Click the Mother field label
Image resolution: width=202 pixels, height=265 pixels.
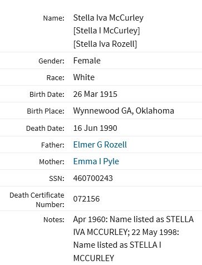point(52,162)
